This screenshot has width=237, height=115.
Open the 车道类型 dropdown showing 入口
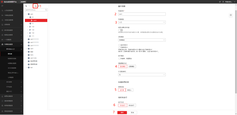[x=142, y=22]
